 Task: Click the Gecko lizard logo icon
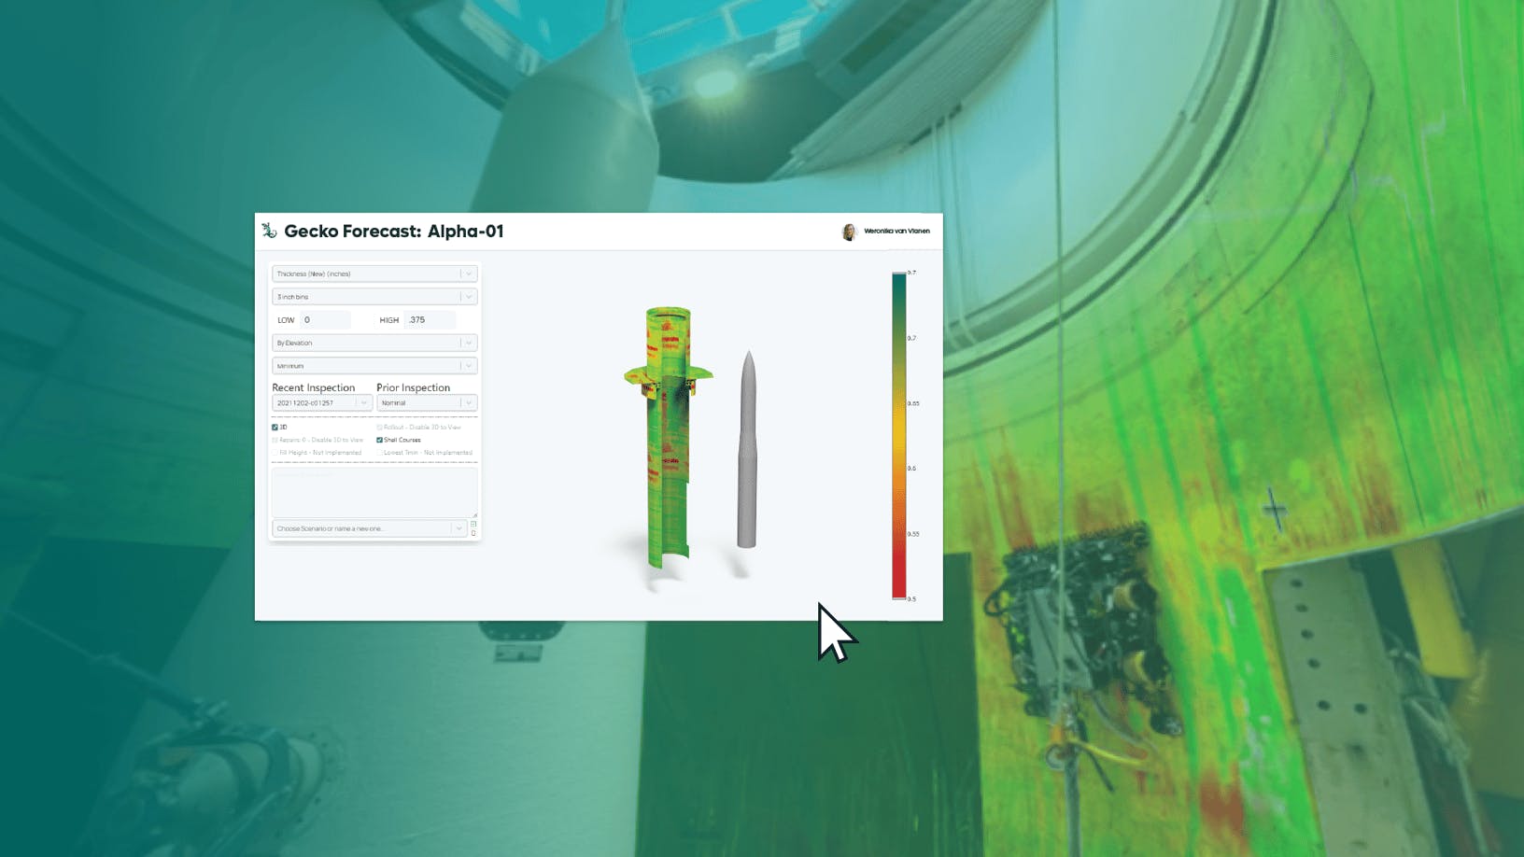[269, 231]
